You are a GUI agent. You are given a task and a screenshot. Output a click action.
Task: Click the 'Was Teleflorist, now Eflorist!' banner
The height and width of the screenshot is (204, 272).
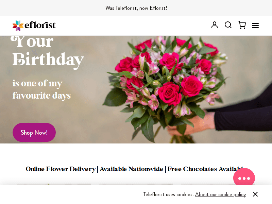[136, 8]
